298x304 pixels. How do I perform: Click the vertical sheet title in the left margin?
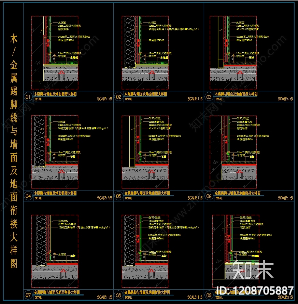click(x=14, y=151)
